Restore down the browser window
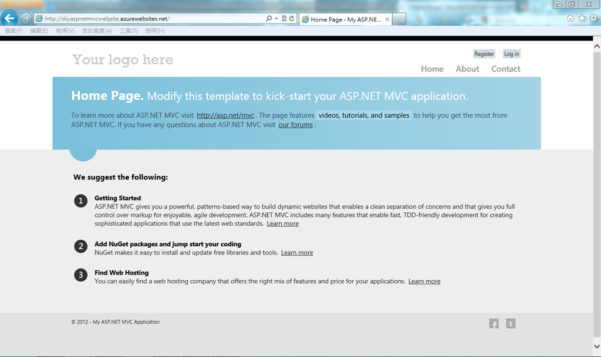 pyautogui.click(x=572, y=5)
